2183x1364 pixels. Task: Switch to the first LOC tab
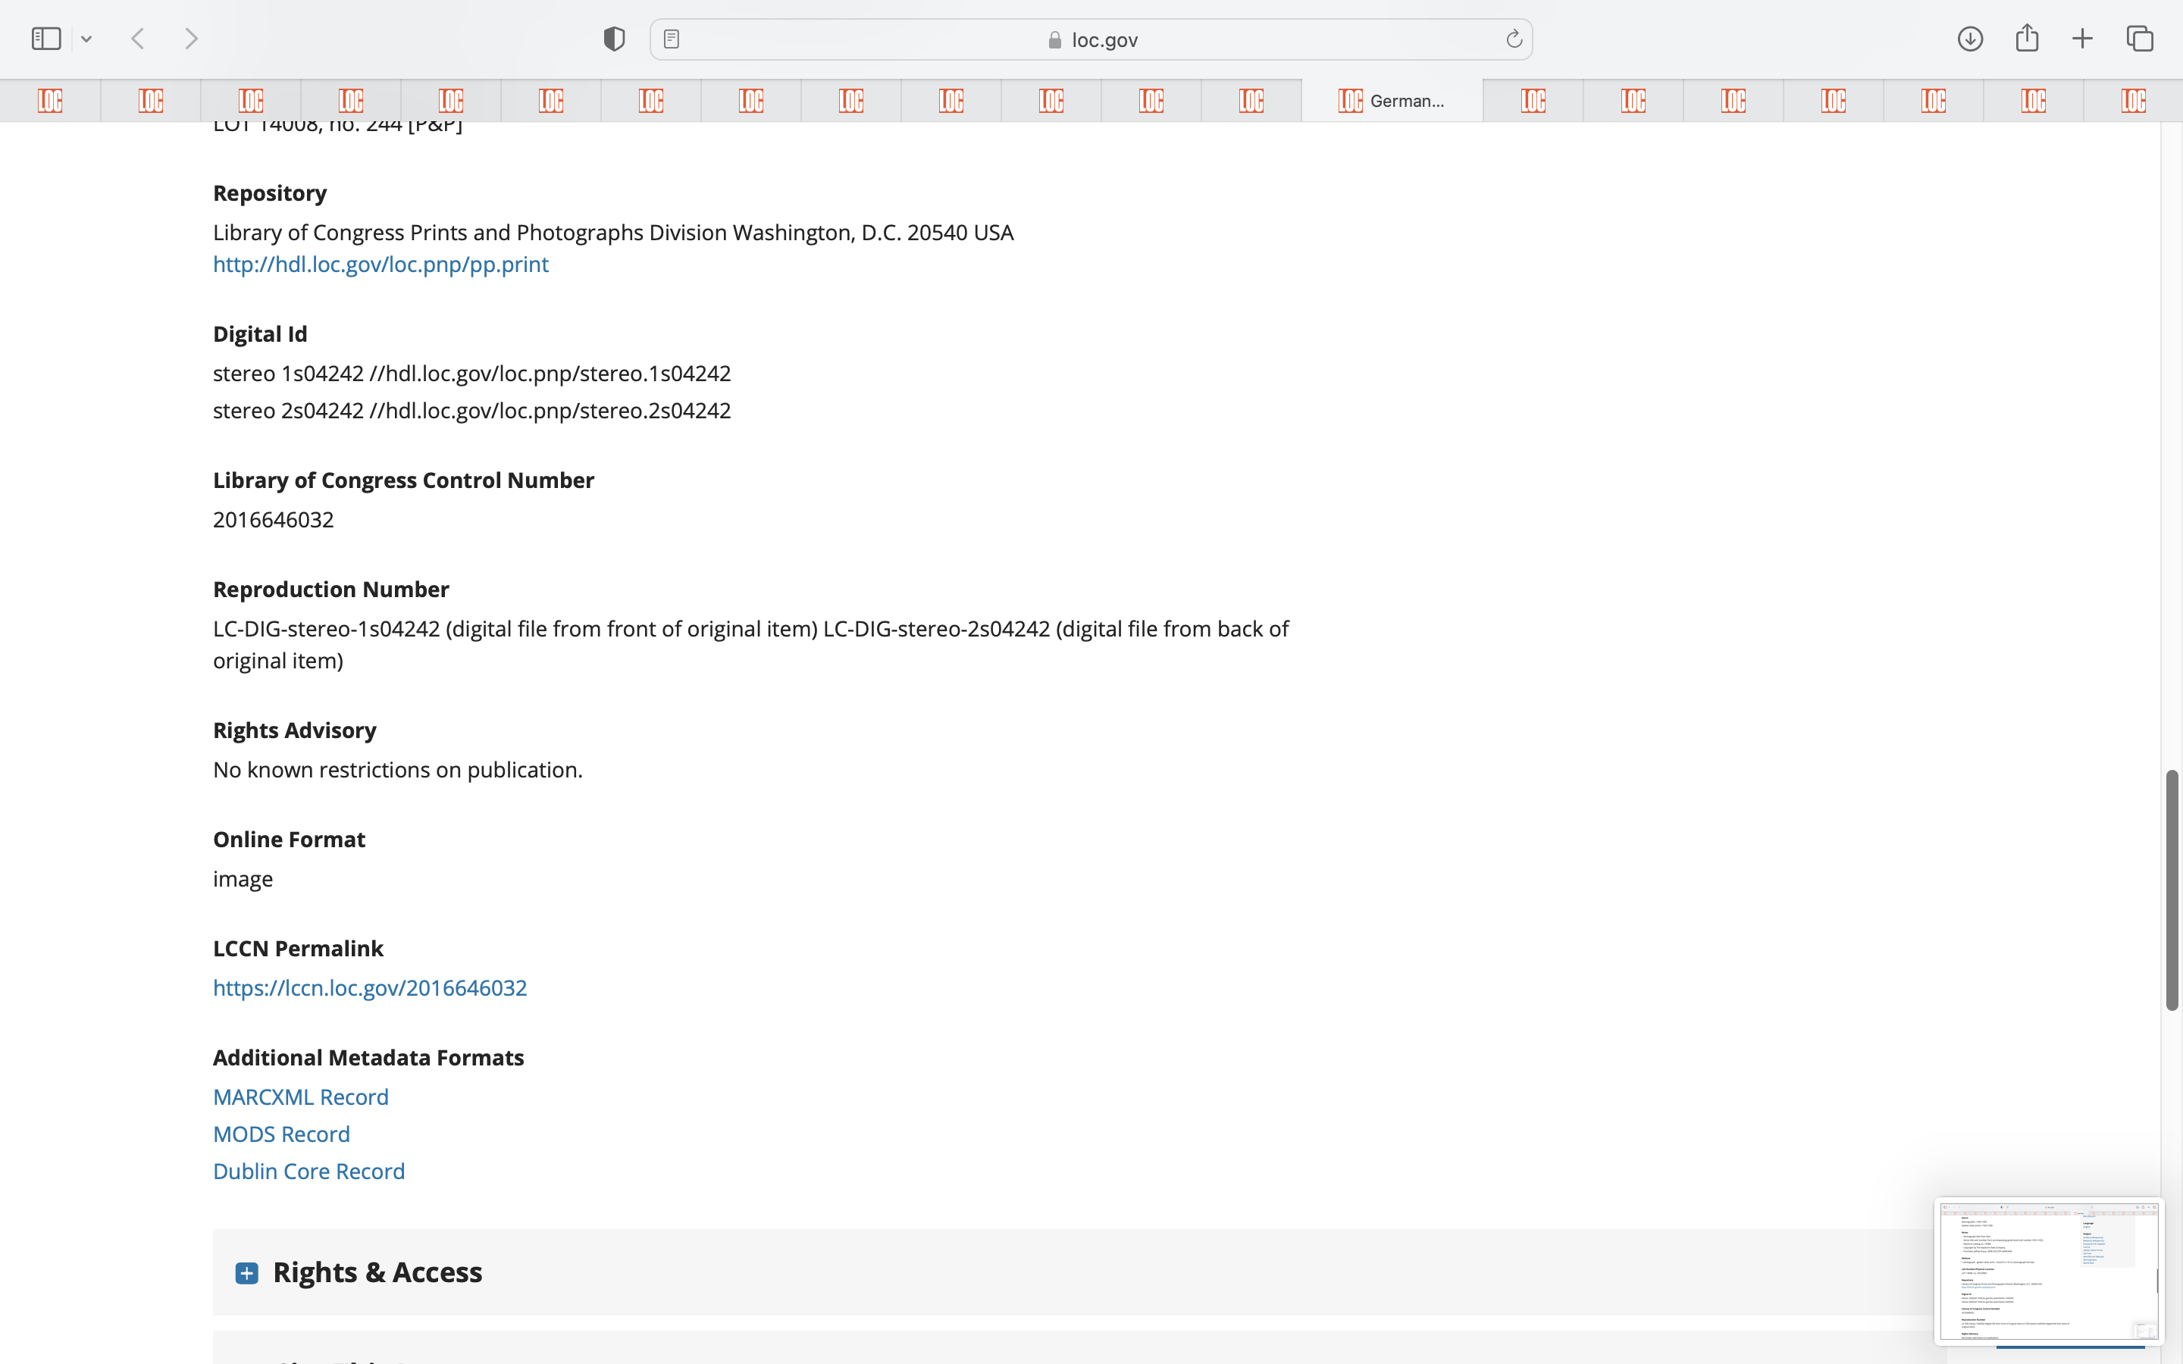point(51,101)
